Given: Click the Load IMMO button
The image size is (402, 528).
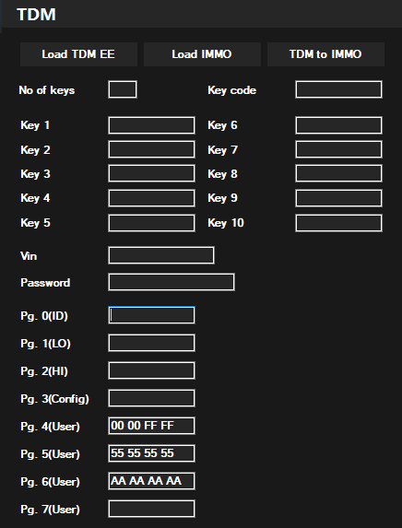Looking at the screenshot, I should 202,54.
